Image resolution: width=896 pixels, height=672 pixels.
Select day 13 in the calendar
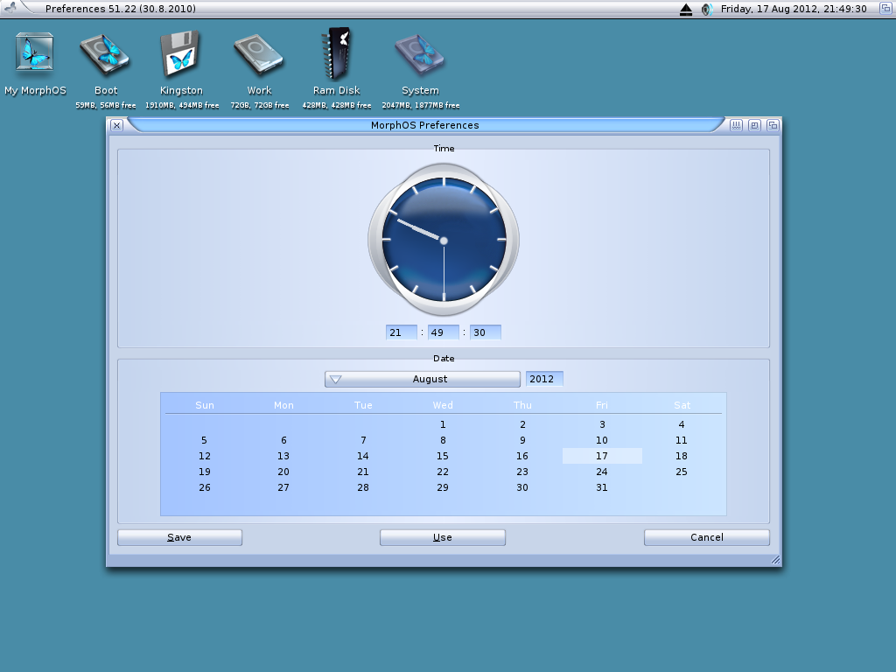click(283, 456)
